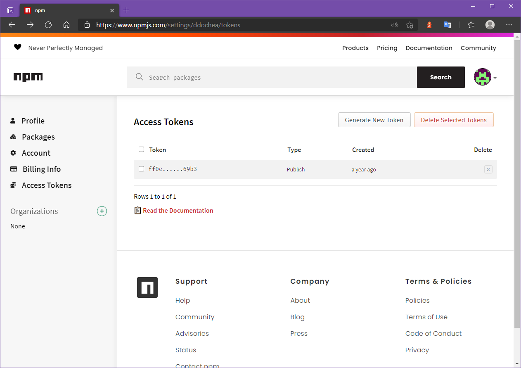Click Community in top navigation
Screen dimensions: 521x368
click(478, 48)
